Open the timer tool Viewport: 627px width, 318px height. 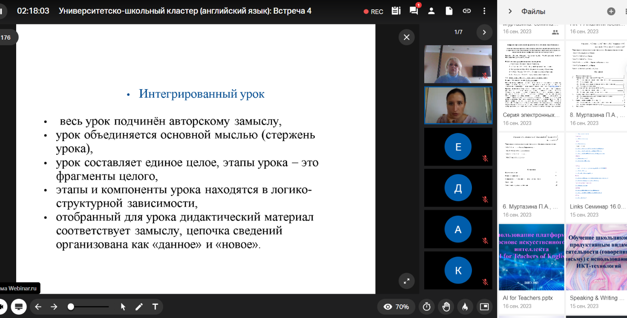(x=426, y=306)
